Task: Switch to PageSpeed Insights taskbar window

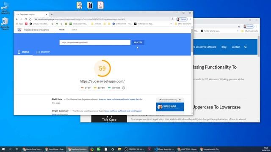Action: pyautogui.click(x=77, y=149)
